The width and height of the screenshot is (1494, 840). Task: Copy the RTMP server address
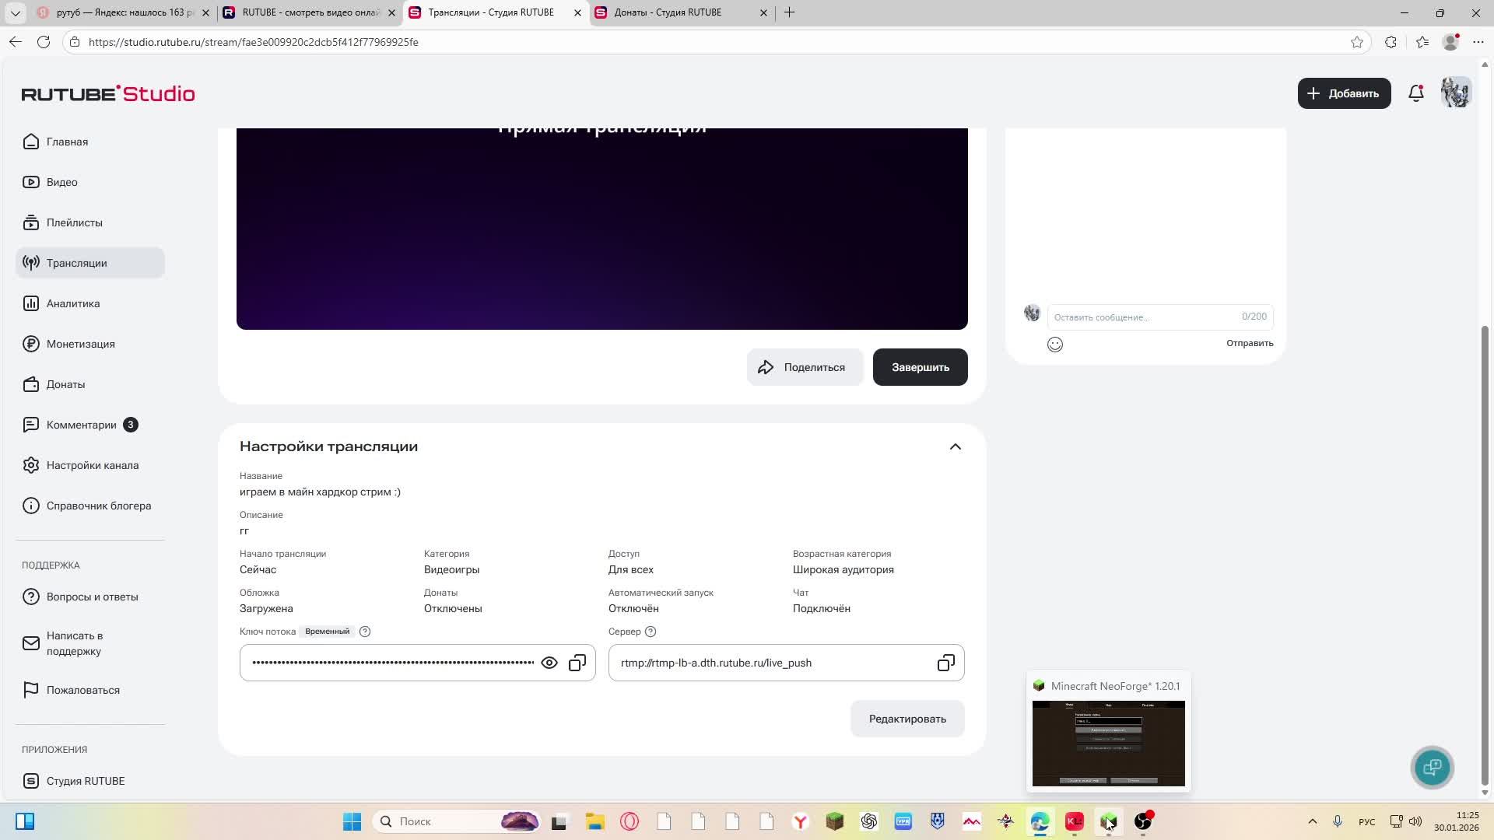click(x=945, y=663)
